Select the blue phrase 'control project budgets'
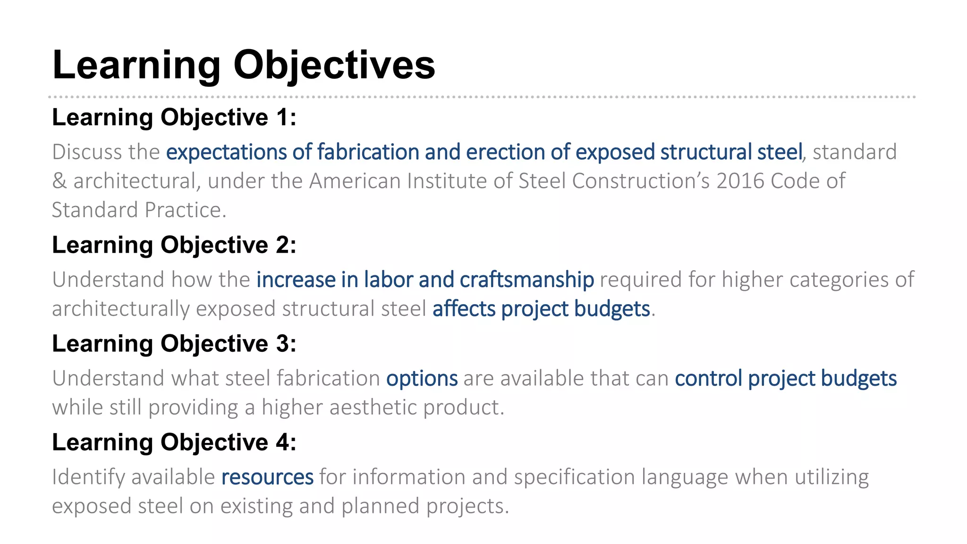Screen dimensions: 967x544 [x=786, y=379]
